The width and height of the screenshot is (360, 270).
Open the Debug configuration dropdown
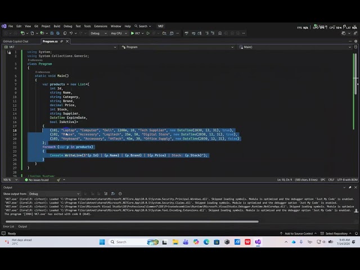tap(98, 33)
